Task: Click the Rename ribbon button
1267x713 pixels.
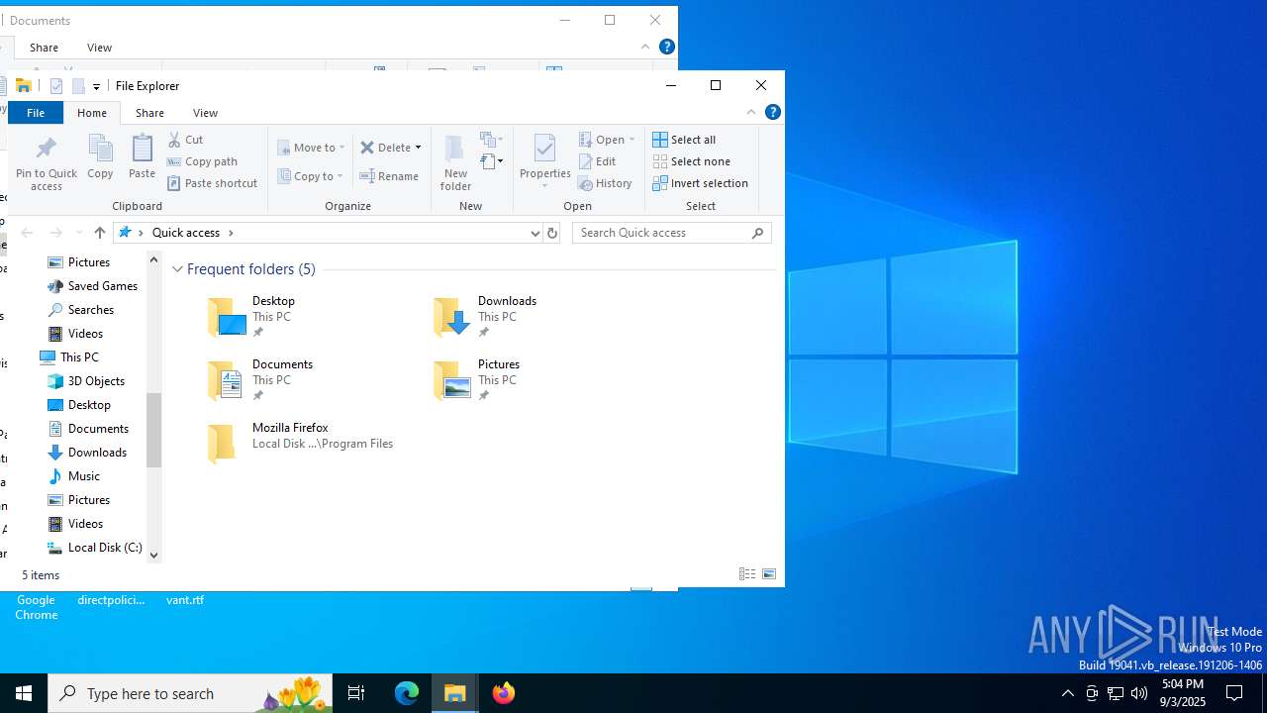Action: pos(389,176)
